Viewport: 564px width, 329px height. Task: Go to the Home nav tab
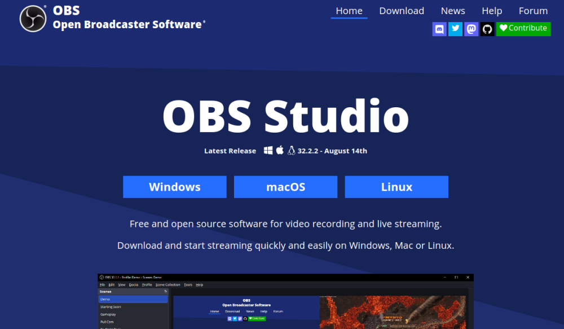pyautogui.click(x=349, y=11)
